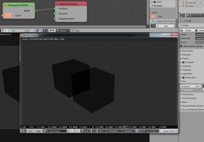Open the Feature Set dropdown
Viewport: 204px width, 142px height.
pos(200,38)
